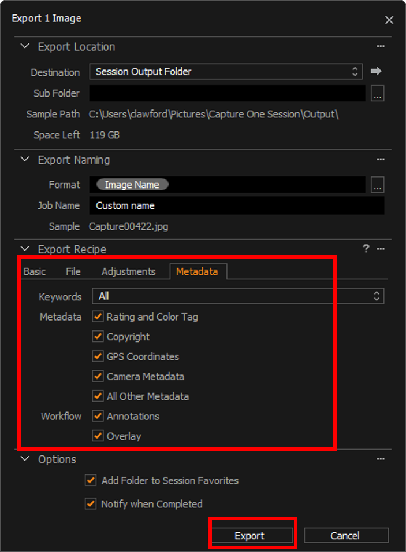Open the Export Naming panel options menu

(380, 160)
